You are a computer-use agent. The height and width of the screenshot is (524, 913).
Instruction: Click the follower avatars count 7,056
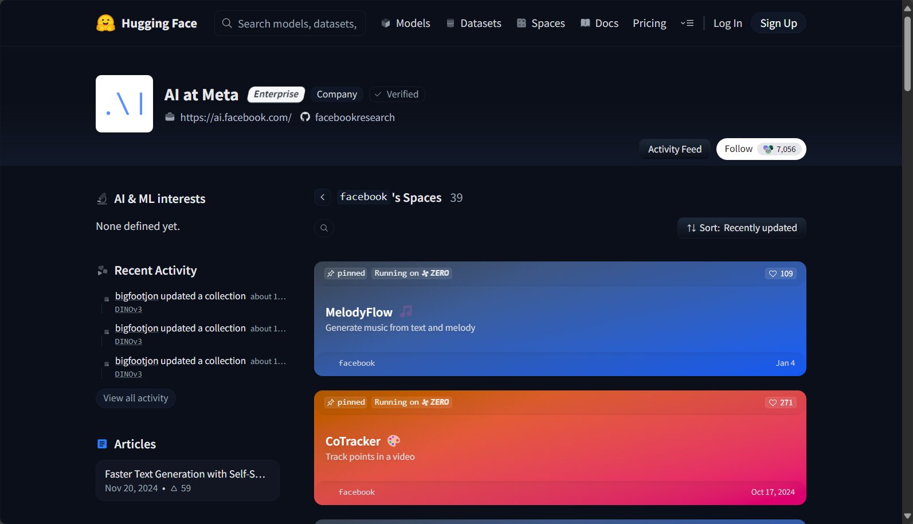(x=779, y=149)
